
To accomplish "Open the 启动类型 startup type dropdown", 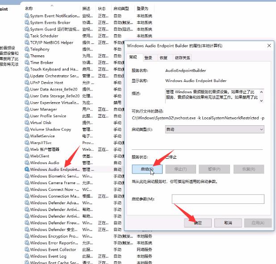I will [214, 129].
